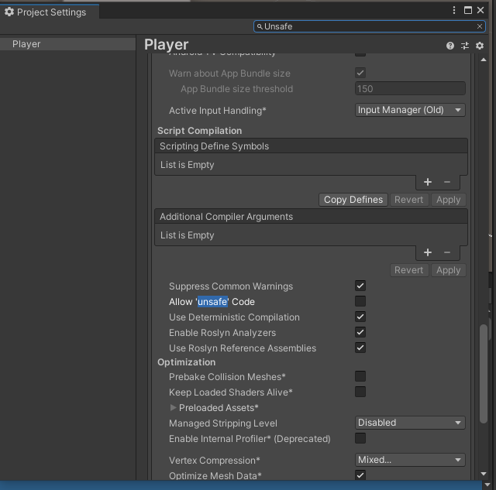Click Revert under Additional Compiler Arguments

pos(409,270)
